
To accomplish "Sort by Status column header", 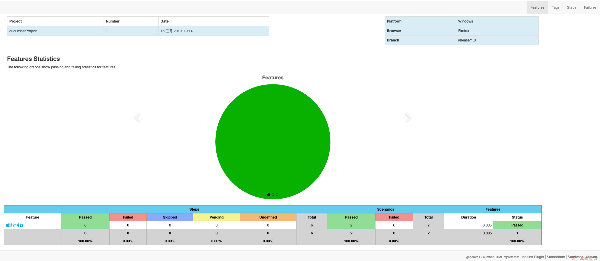I will click(x=517, y=217).
